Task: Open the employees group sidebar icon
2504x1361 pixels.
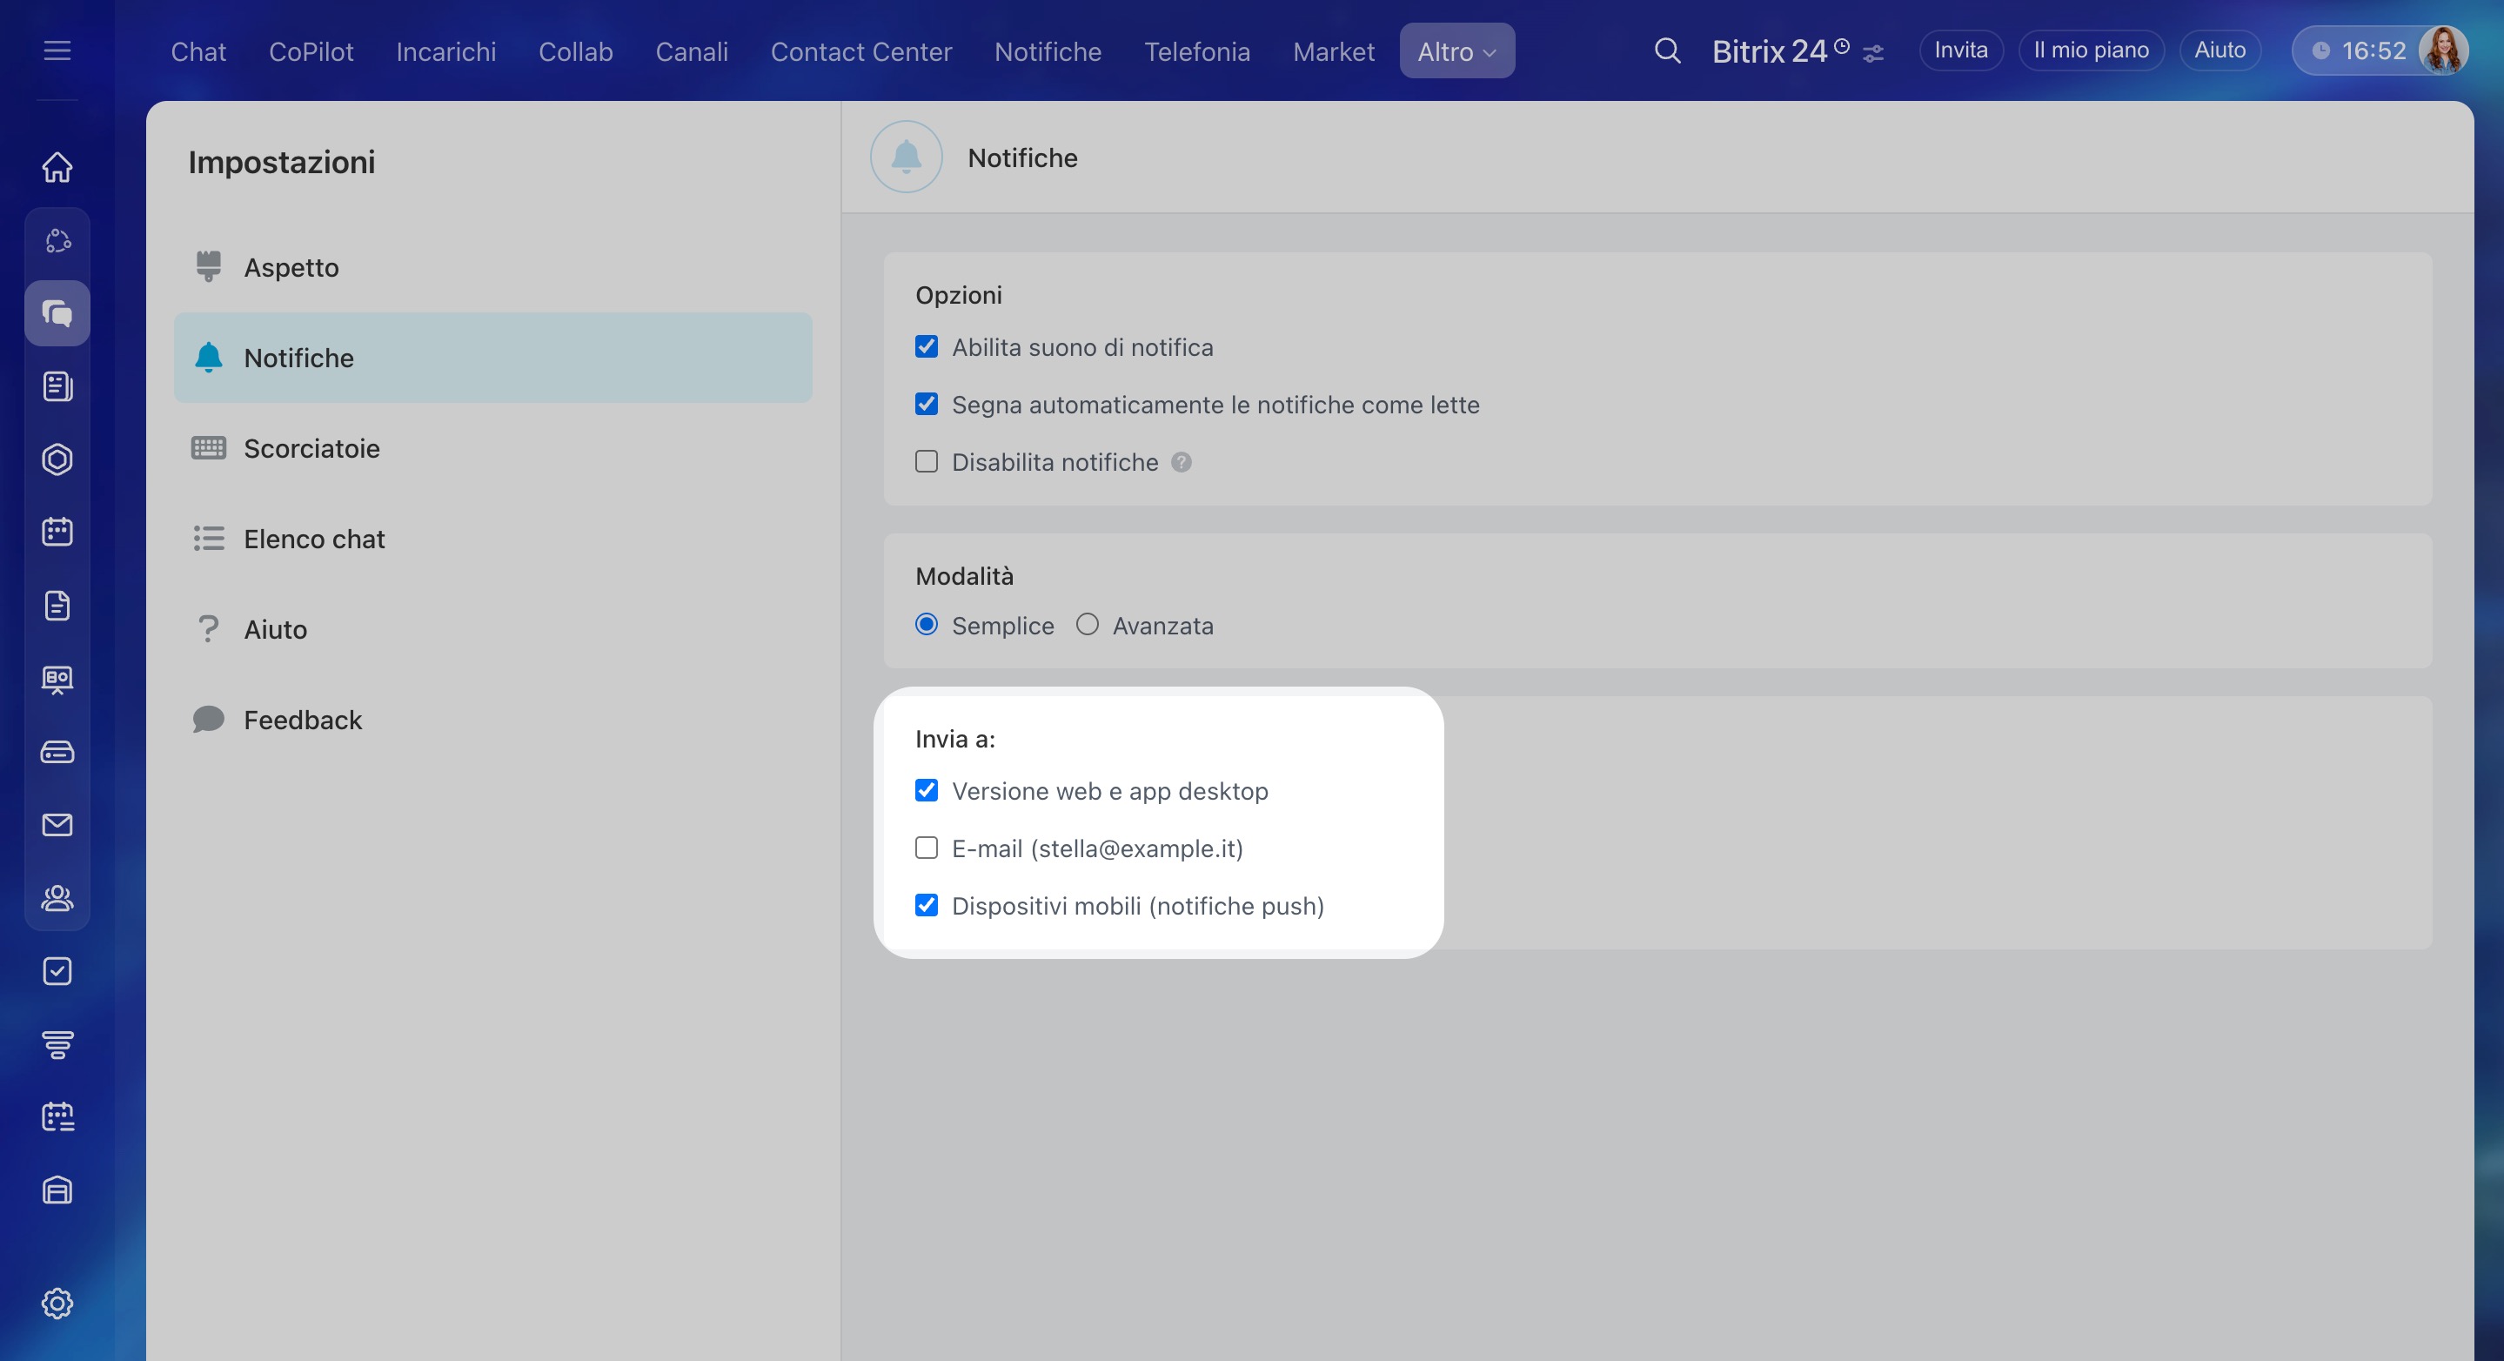Action: pos(57,897)
